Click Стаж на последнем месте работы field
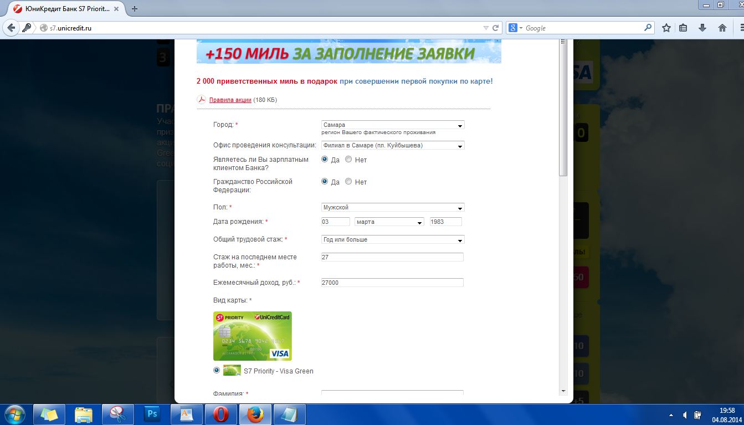Viewport: 744px width, 425px height. (392, 257)
